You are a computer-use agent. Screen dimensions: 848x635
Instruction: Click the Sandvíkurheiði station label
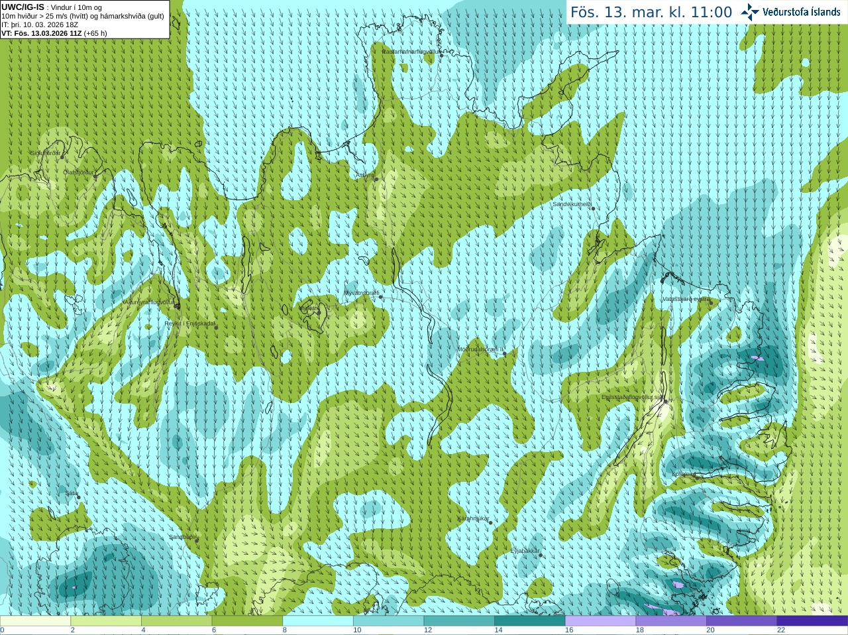(x=572, y=204)
